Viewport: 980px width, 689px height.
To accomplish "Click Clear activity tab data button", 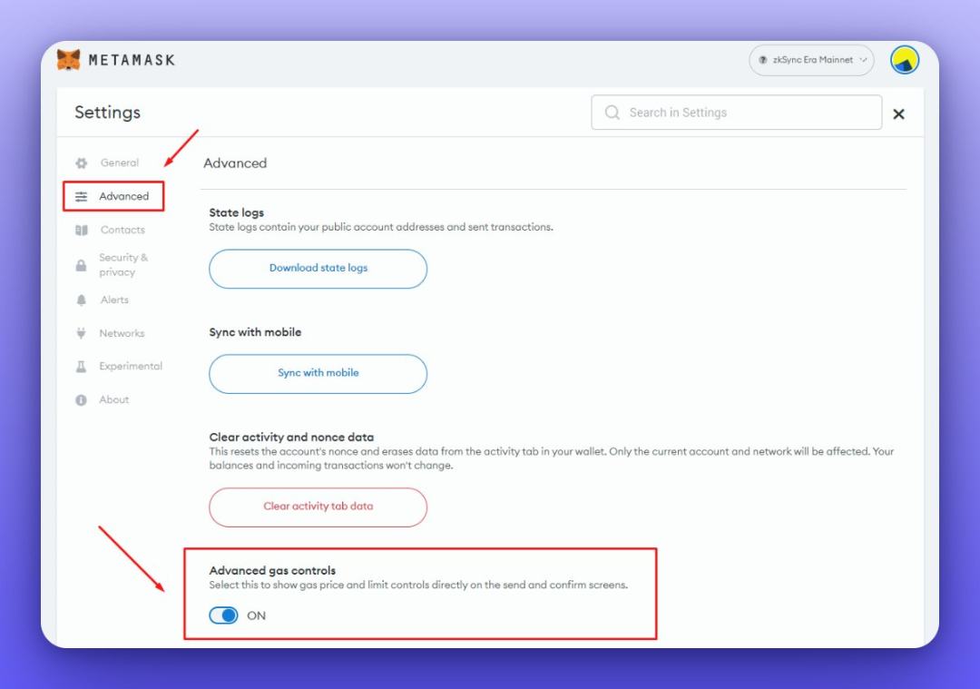I will pyautogui.click(x=318, y=507).
